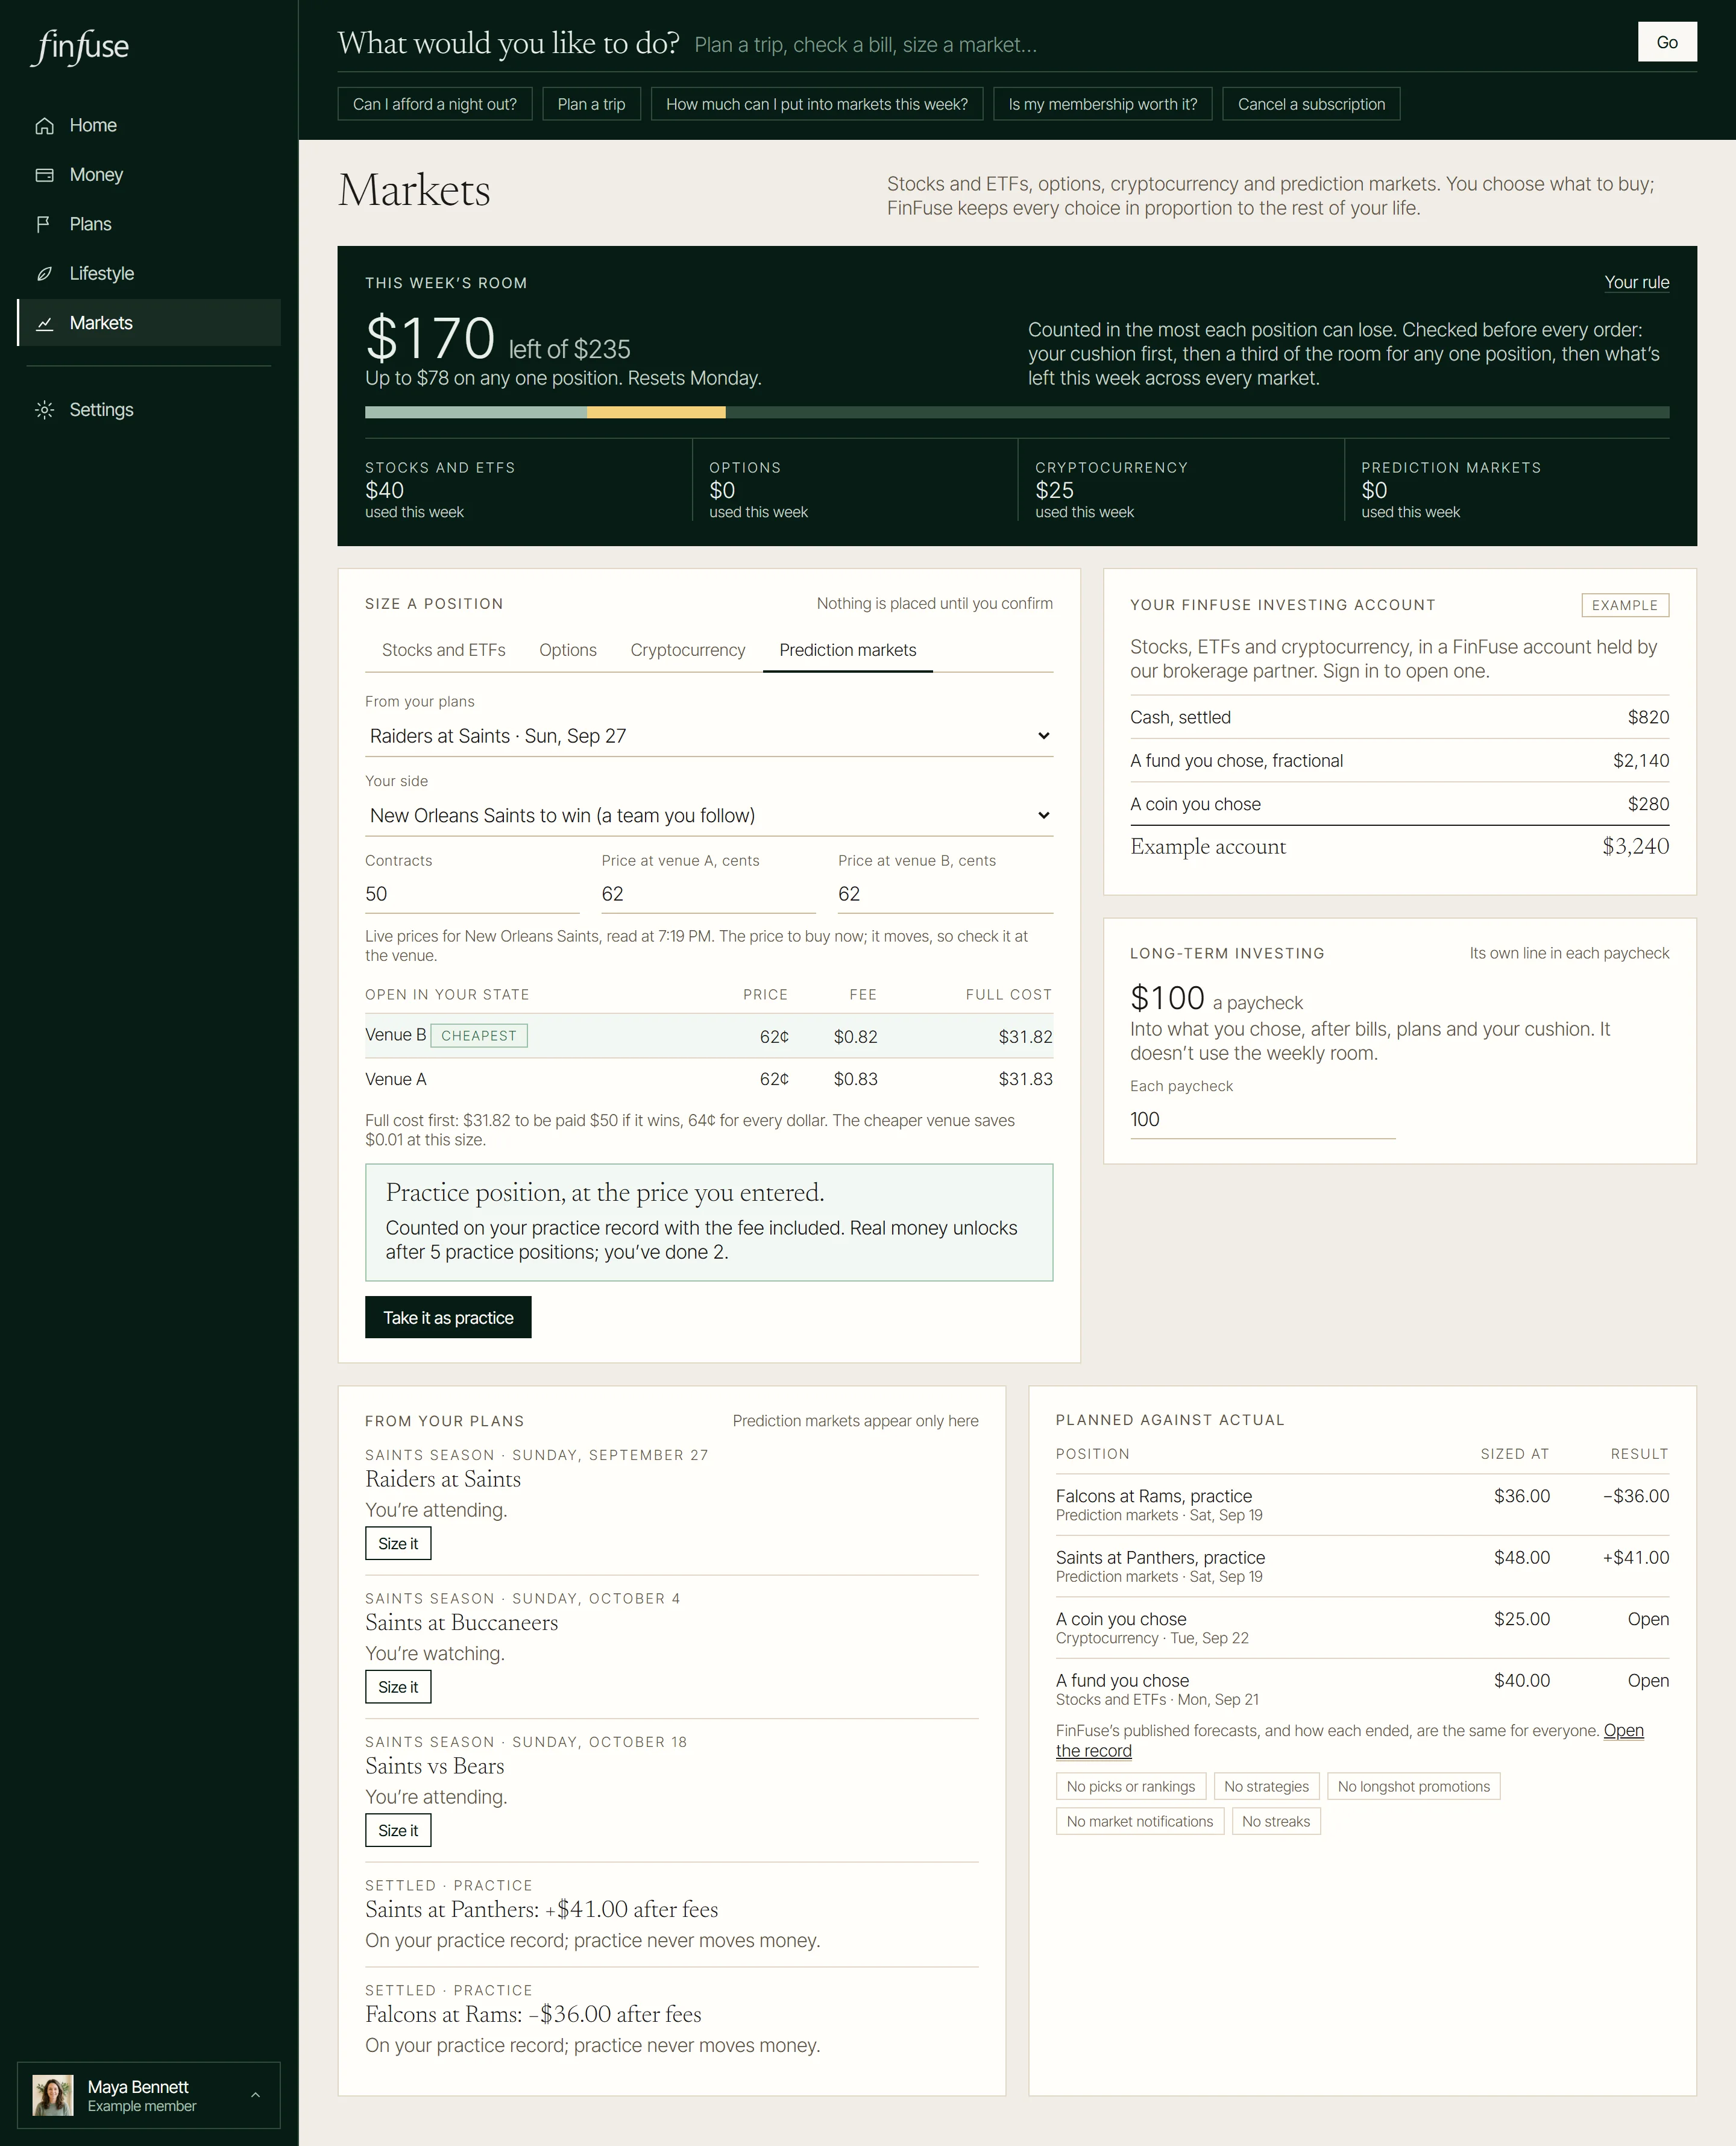The width and height of the screenshot is (1736, 2146).
Task: Click the Each paycheck amount field
Action: click(x=1262, y=1120)
